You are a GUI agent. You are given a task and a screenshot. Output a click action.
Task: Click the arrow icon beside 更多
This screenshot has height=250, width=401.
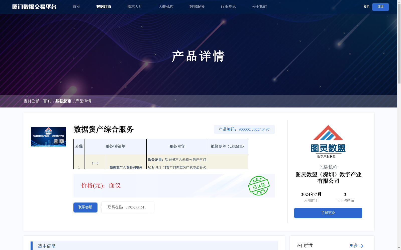361,246
